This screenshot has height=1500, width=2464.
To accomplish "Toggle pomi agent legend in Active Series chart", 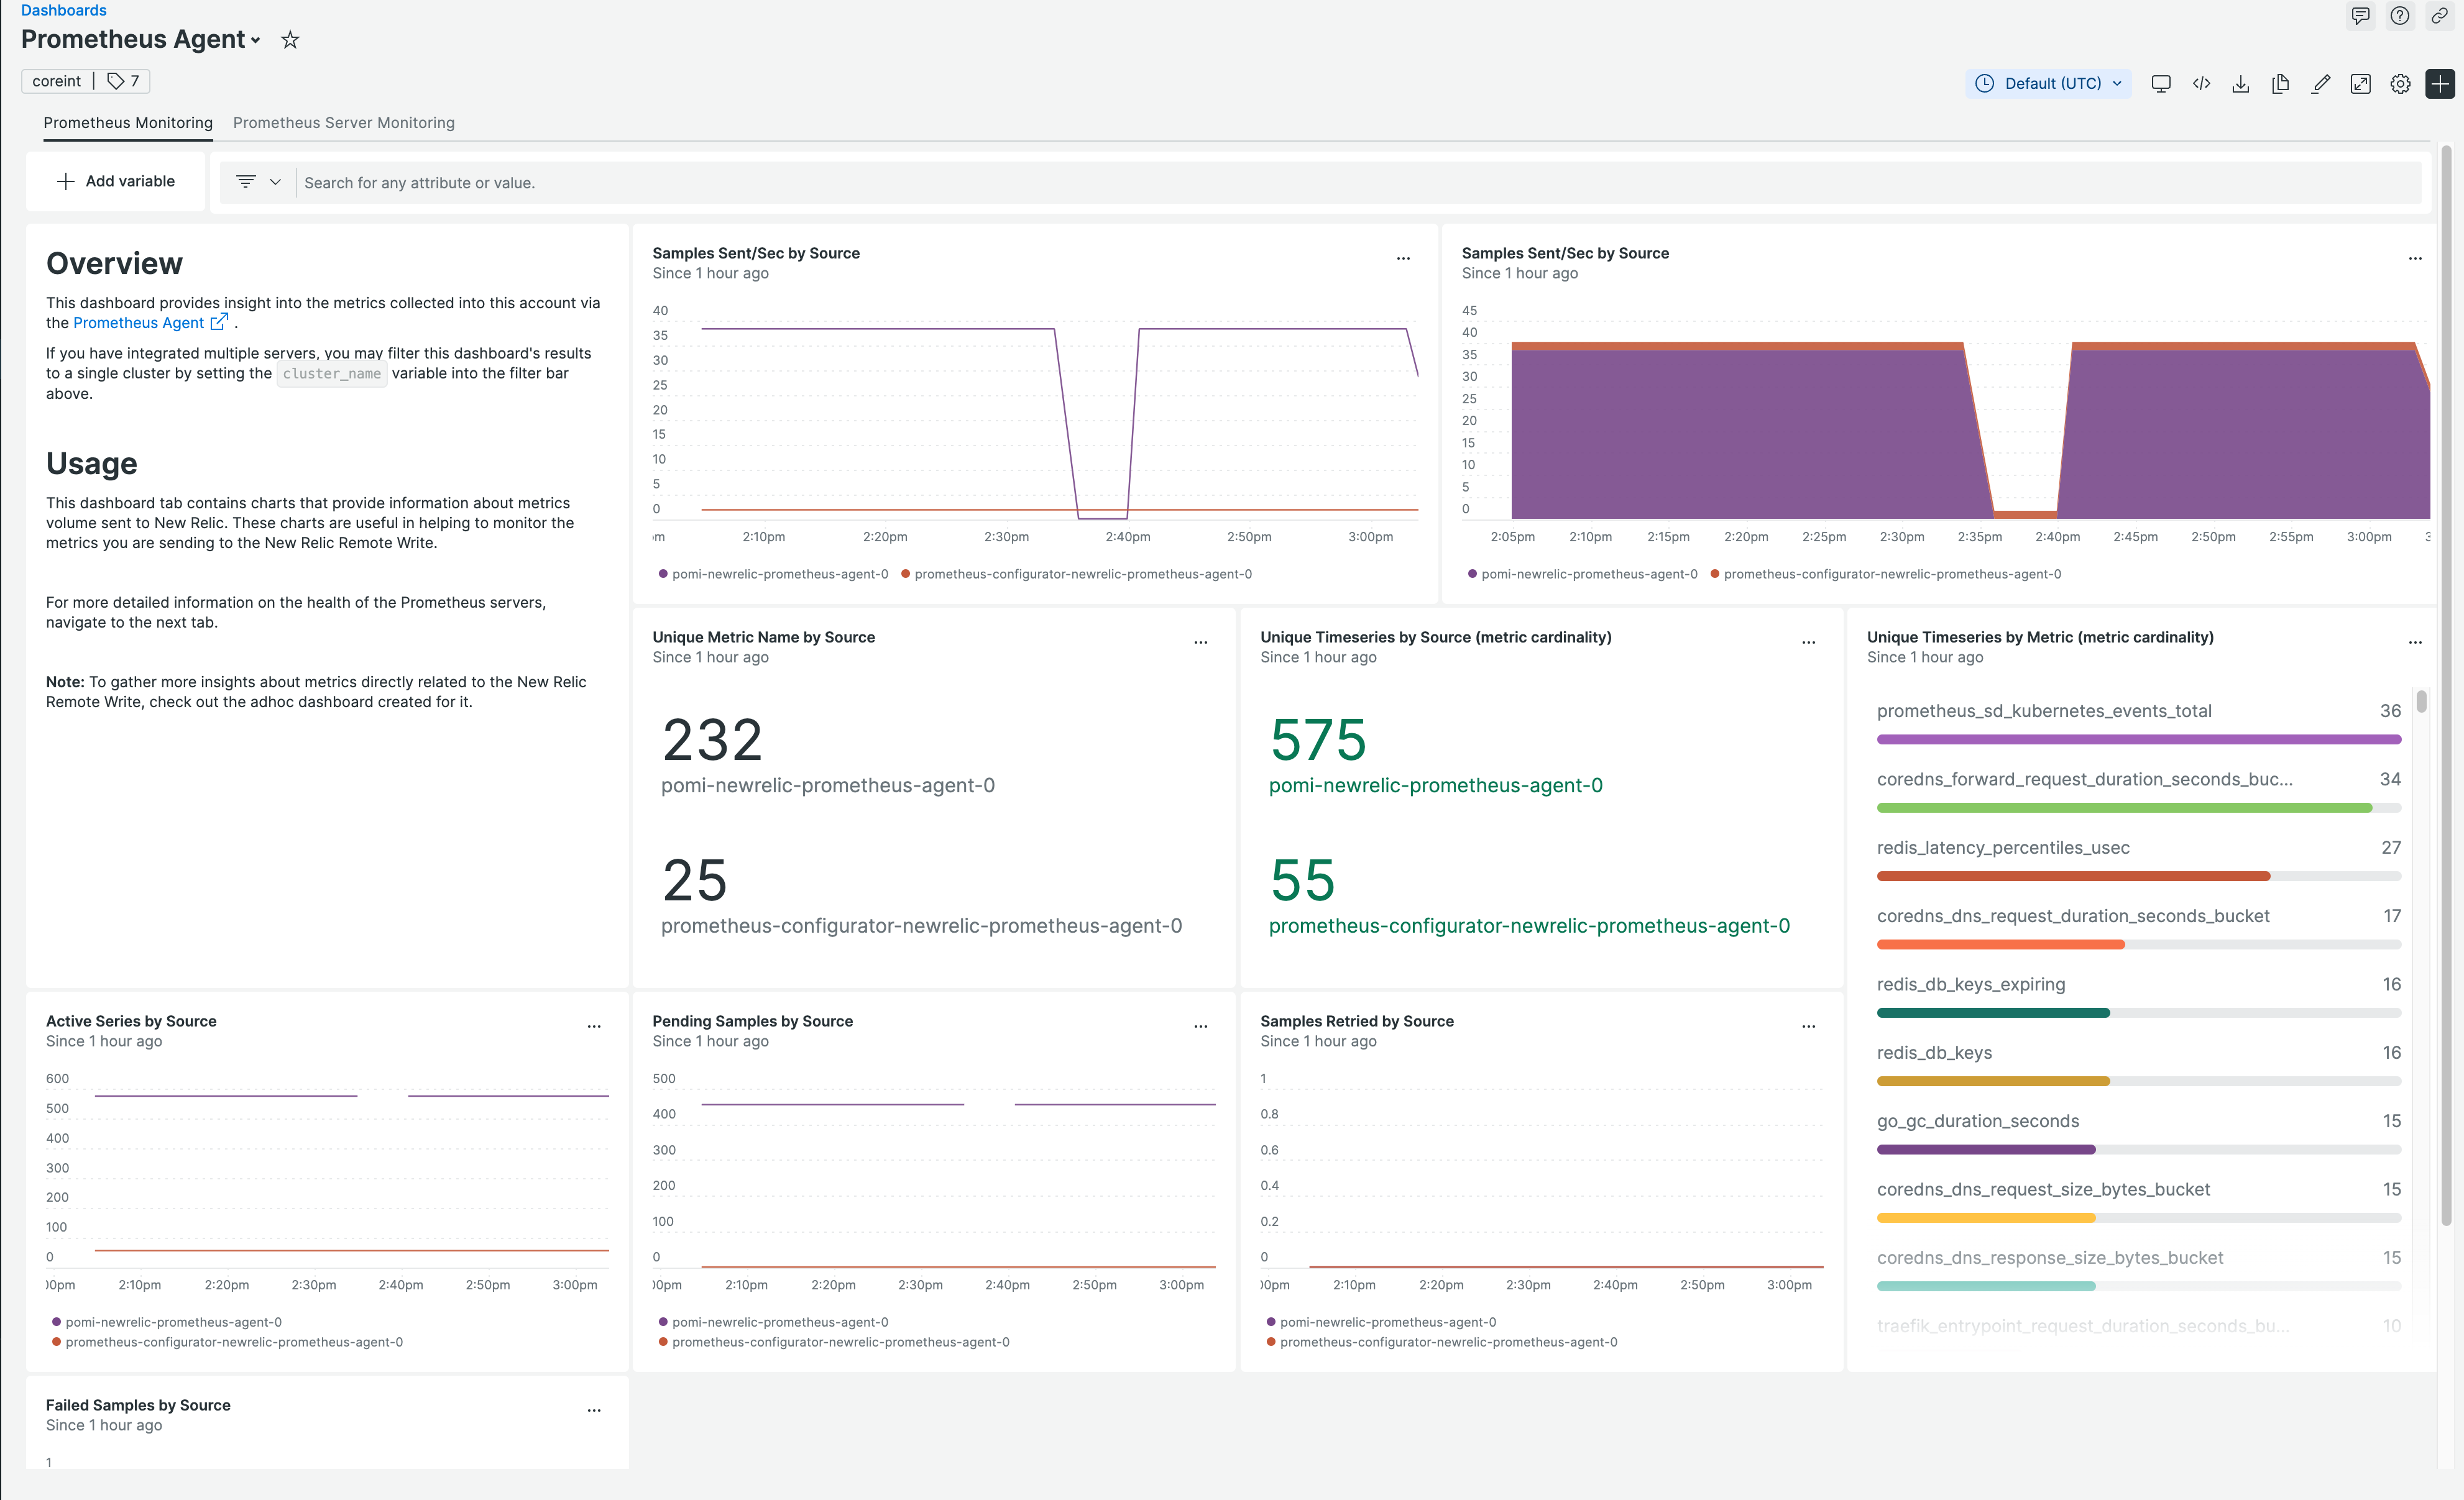I will (167, 1322).
